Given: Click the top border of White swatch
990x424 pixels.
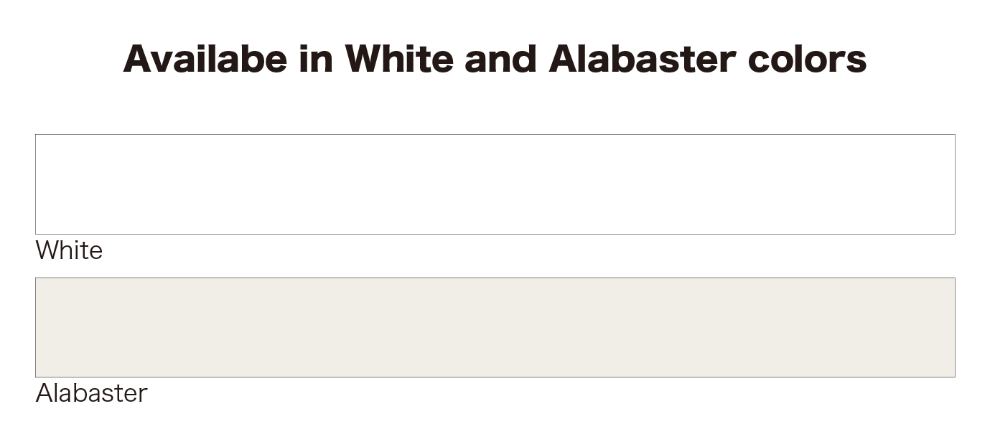Looking at the screenshot, I should pos(495,134).
